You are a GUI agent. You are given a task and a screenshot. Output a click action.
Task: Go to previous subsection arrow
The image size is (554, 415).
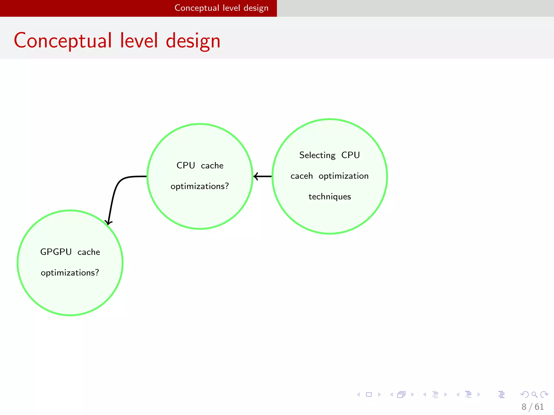click(425, 394)
